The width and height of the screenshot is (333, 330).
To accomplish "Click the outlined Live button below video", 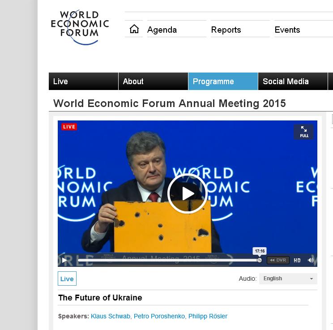I will tap(67, 279).
